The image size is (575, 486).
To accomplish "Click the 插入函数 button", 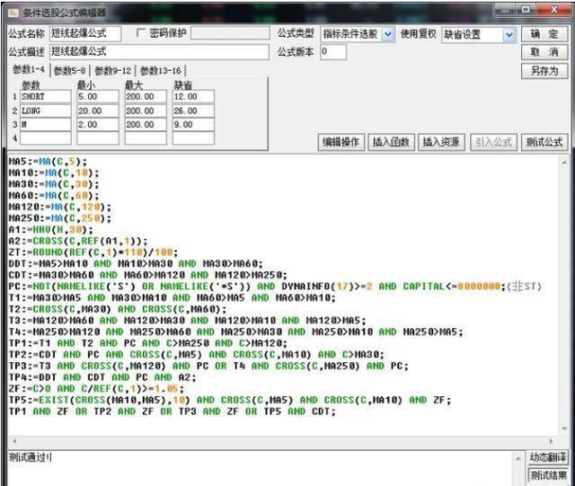I will [x=391, y=142].
